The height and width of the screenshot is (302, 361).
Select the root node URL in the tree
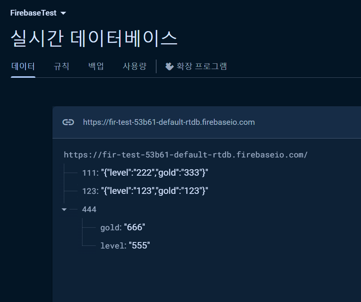click(185, 155)
